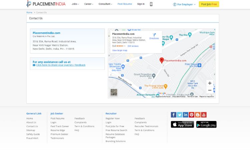Open Fast Track Career footer link

click(x=60, y=126)
